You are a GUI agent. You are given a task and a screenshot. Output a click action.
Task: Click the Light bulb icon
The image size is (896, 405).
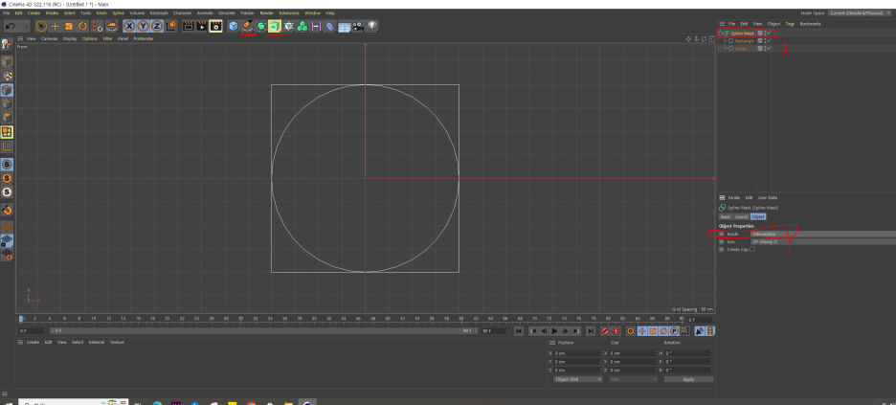(372, 26)
